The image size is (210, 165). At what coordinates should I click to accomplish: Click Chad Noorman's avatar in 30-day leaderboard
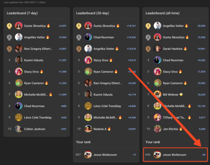(88, 37)
